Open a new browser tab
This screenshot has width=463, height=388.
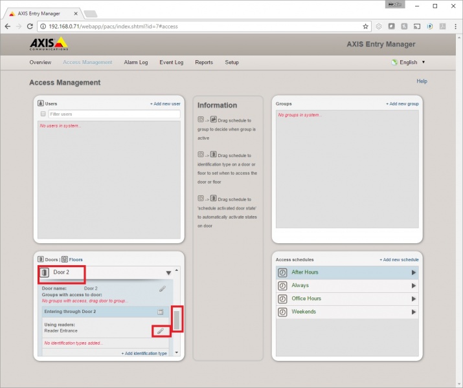pyautogui.click(x=91, y=14)
